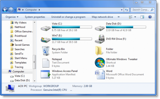Select the Win7 (E:) drive icon
The width and height of the screenshot is (160, 99).
pyautogui.click(x=46, y=40)
